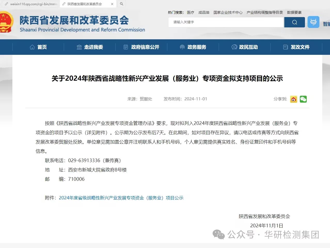
Task: Select hot search 国家企业技术中心
Action: click(228, 12)
